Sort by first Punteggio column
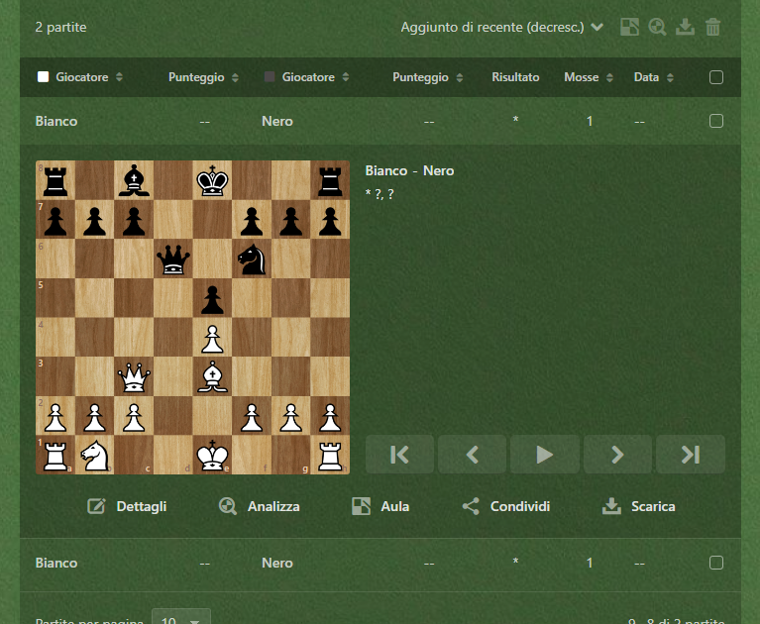The width and height of the screenshot is (760, 624). 203,77
